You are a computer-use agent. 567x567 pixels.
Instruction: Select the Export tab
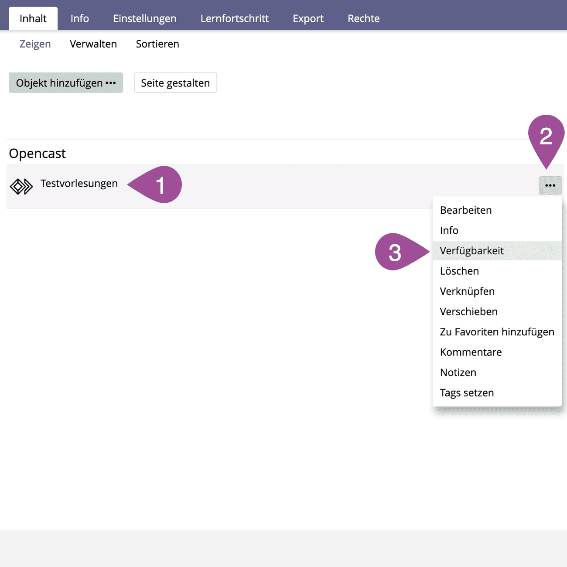308,19
